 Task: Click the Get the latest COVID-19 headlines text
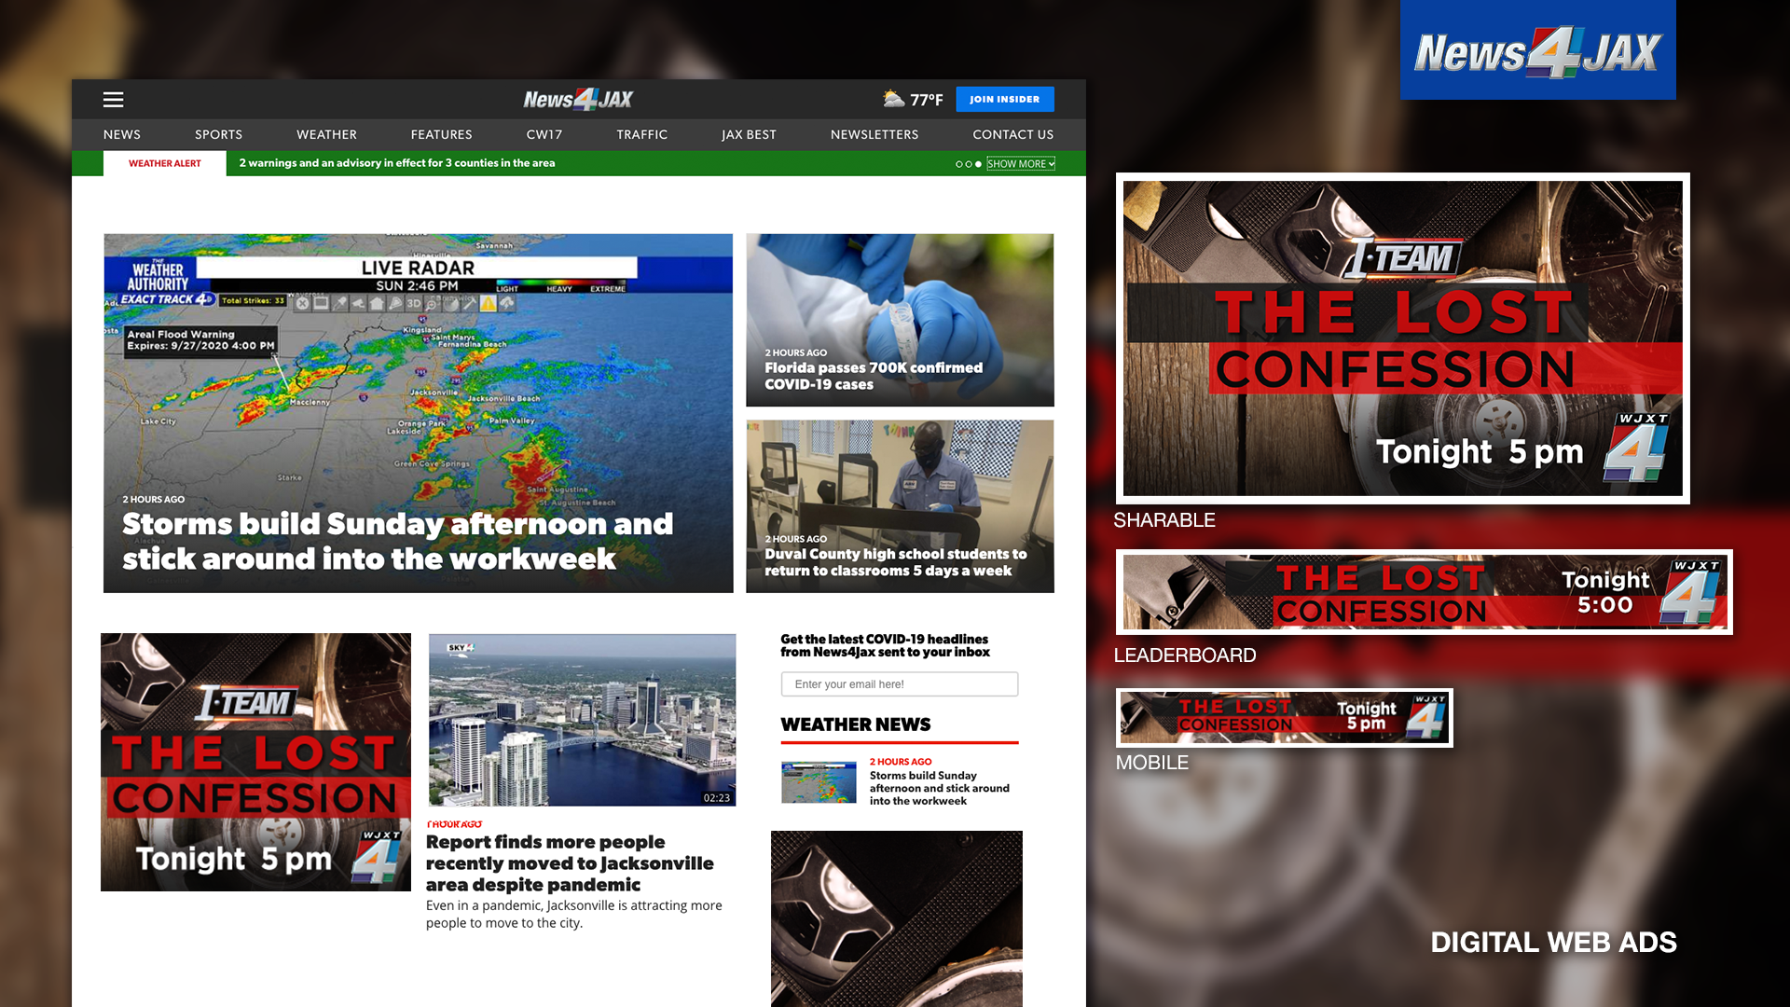point(886,645)
